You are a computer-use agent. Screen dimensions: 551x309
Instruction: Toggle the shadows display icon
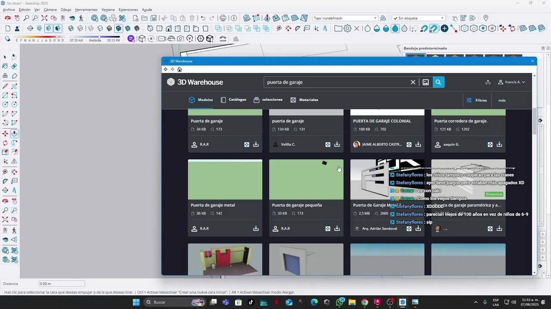[x=8, y=39]
